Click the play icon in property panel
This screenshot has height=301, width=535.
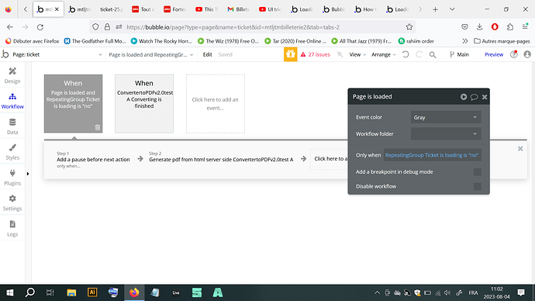tap(464, 97)
